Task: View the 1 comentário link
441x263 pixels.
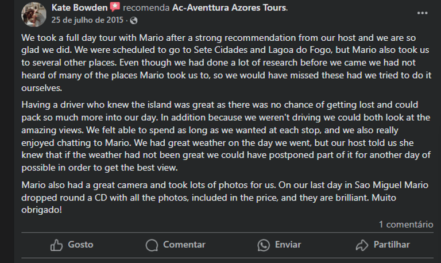Action: (406, 224)
